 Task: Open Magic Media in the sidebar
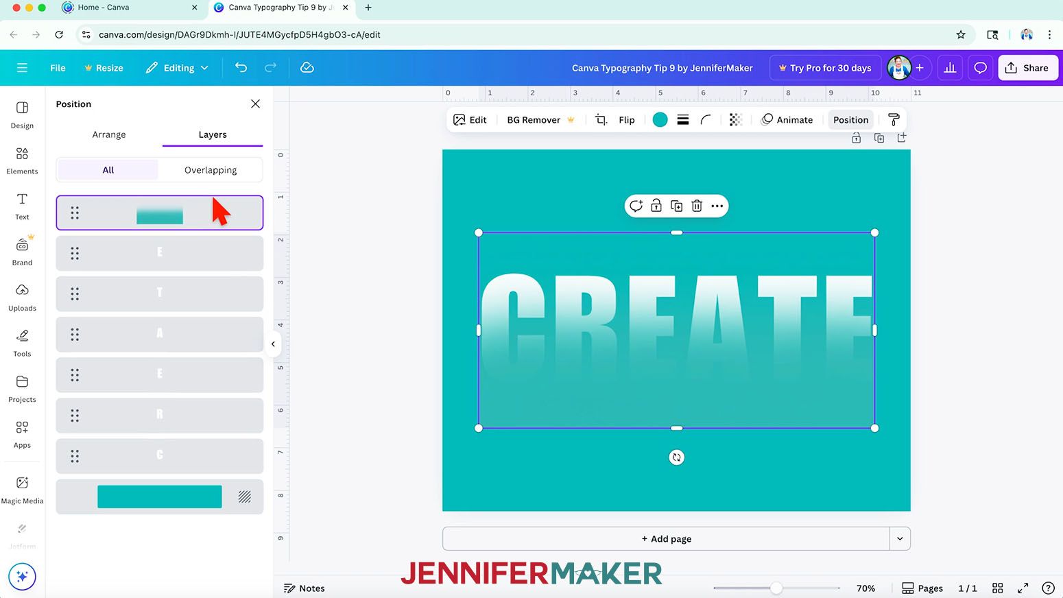22,490
